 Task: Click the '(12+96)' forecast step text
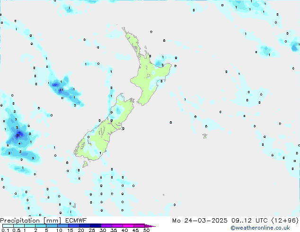point(285,221)
